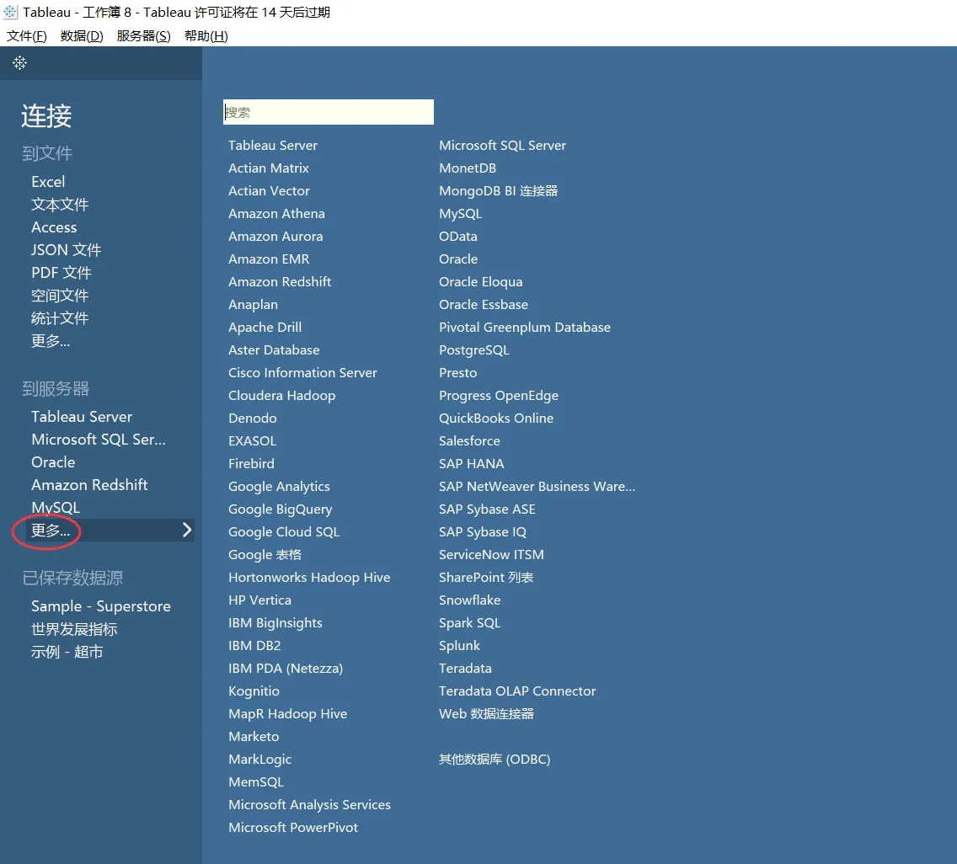
Task: Pick IBM DB2 connector
Action: tap(254, 646)
